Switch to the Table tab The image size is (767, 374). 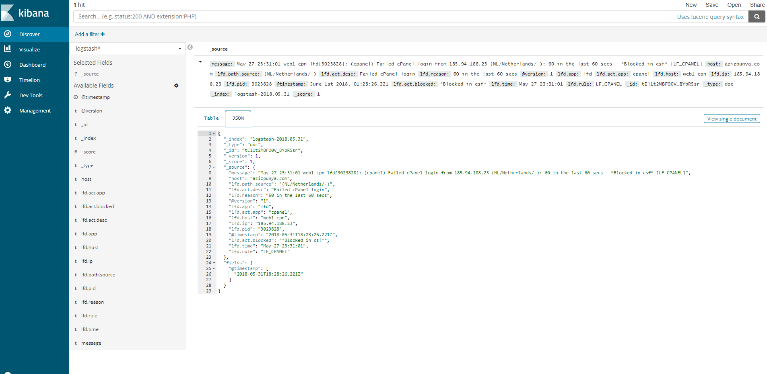(211, 118)
